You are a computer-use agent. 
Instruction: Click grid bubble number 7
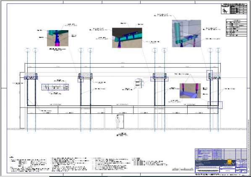210,50
